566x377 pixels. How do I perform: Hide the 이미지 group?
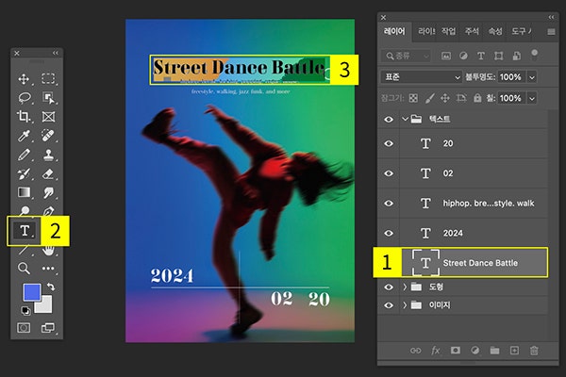pos(389,305)
